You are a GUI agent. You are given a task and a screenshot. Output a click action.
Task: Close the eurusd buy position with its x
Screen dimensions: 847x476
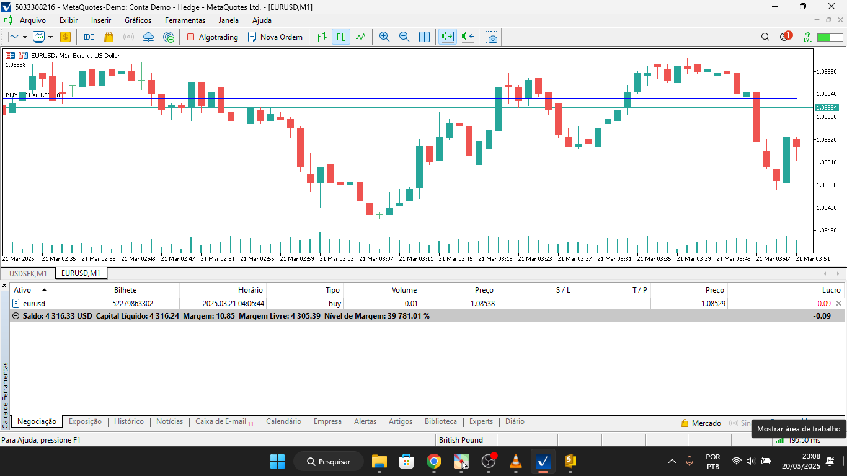click(838, 303)
